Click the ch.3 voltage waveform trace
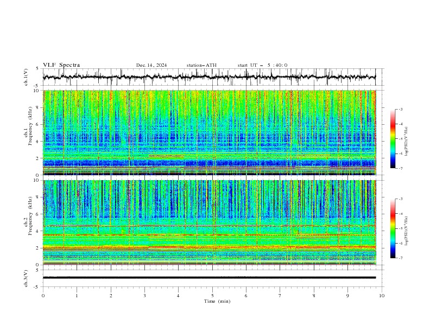The width and height of the screenshot is (430, 332). [209, 278]
